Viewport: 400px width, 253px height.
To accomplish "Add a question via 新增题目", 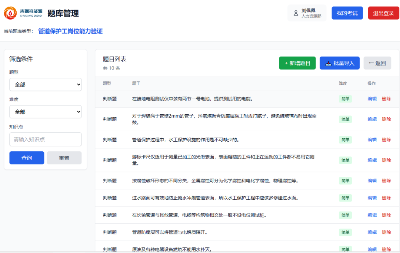I will click(x=297, y=63).
